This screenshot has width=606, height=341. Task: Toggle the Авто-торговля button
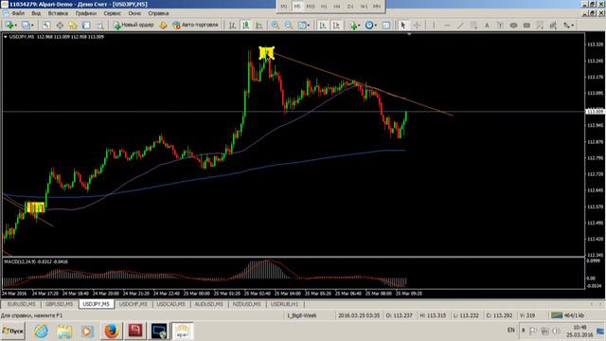tap(196, 26)
